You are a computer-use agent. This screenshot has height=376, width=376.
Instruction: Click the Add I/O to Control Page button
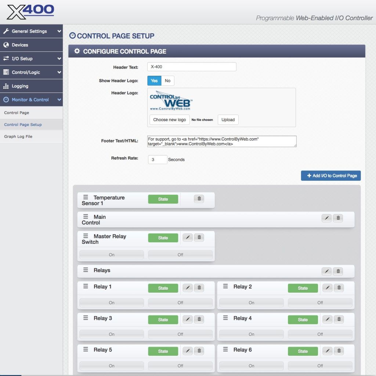pyautogui.click(x=330, y=176)
